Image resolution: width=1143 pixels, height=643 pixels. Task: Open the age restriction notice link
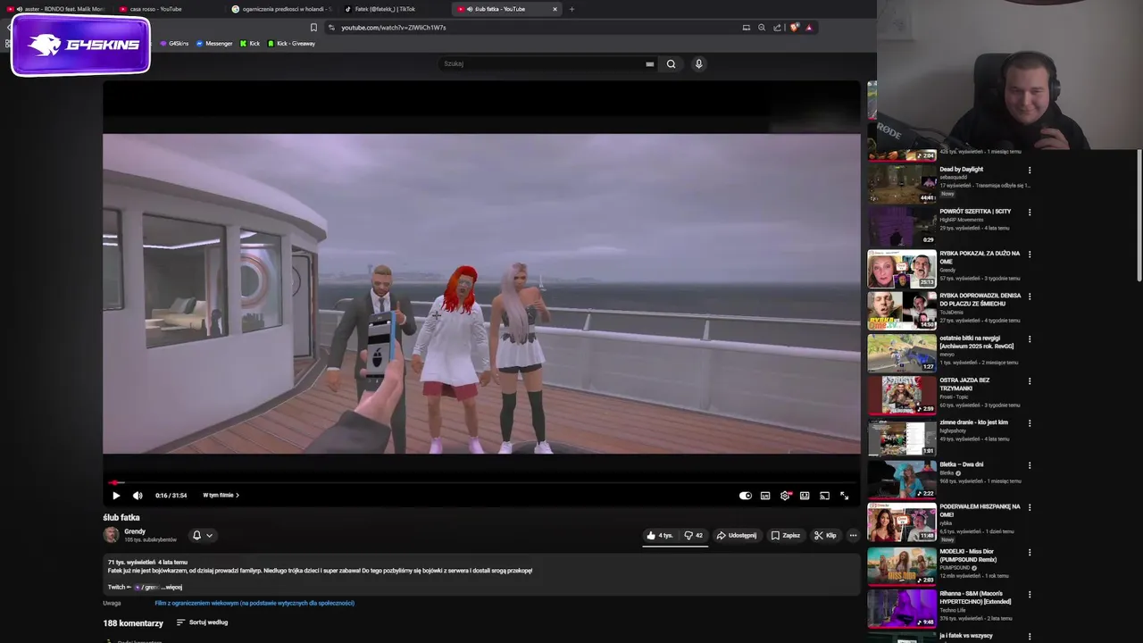coord(254,603)
